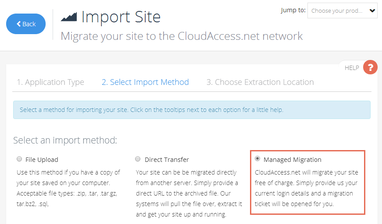Click the Managed Migration label
Screen dimensions: 382x224
pyautogui.click(x=293, y=160)
